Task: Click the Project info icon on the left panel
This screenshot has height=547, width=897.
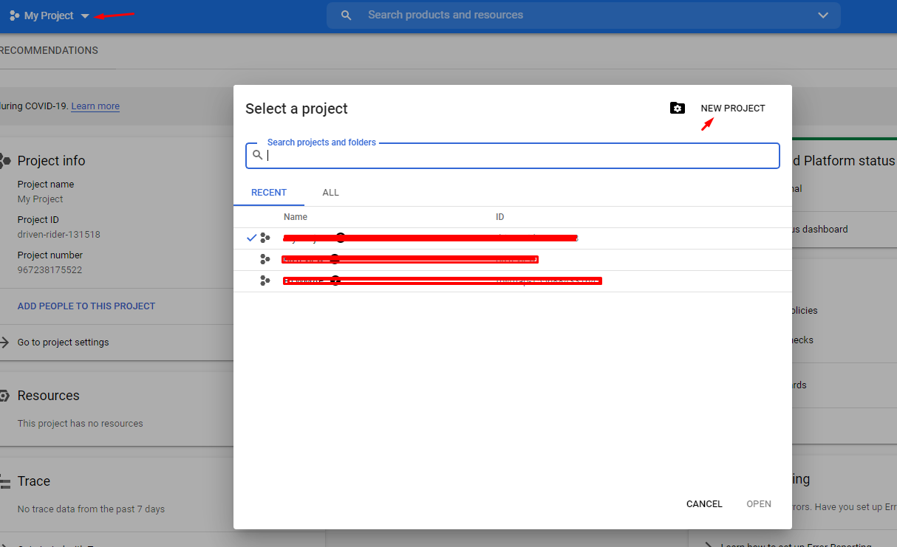Action: click(x=6, y=160)
